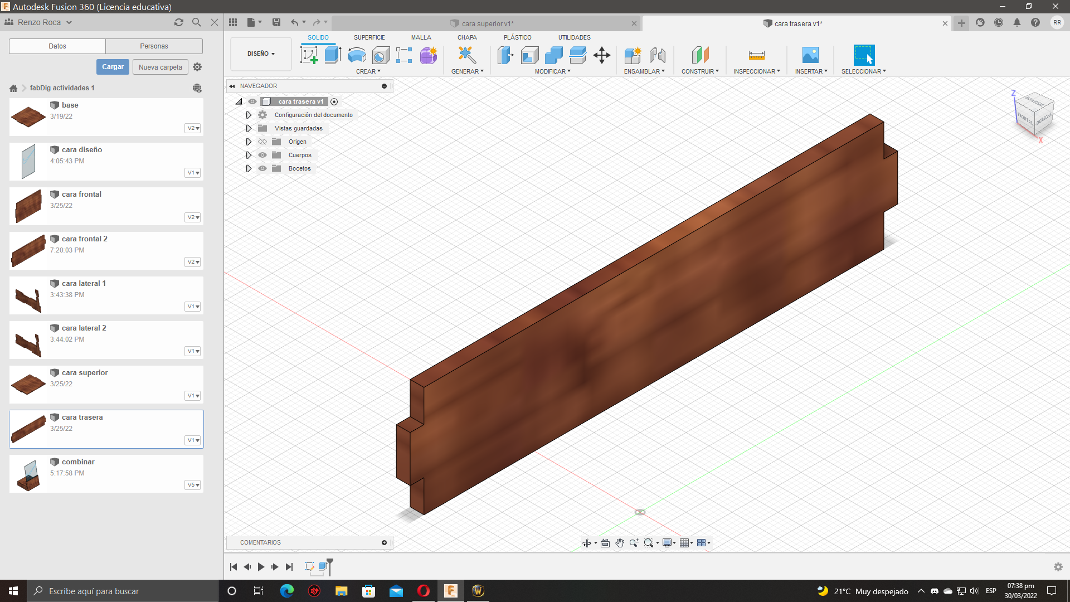Expand the Bocetos folder
Screen dimensions: 1070x602
coord(249,168)
